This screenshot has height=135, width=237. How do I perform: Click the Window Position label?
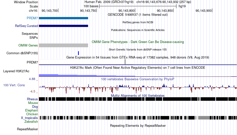point(26,2)
